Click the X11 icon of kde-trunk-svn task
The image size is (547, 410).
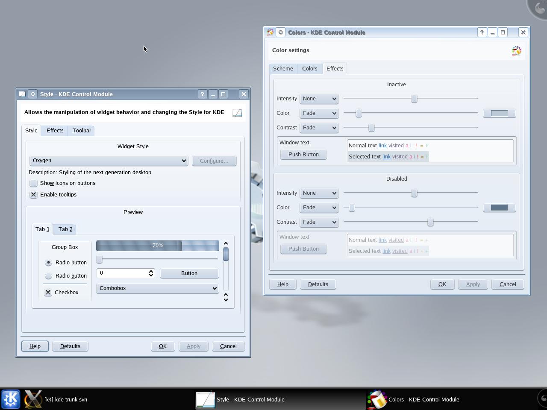33,399
